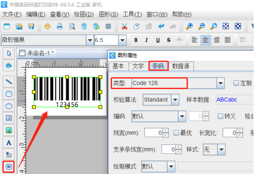
Task: Click the fit-to-window arrows icon
Action: pyautogui.click(x=226, y=26)
